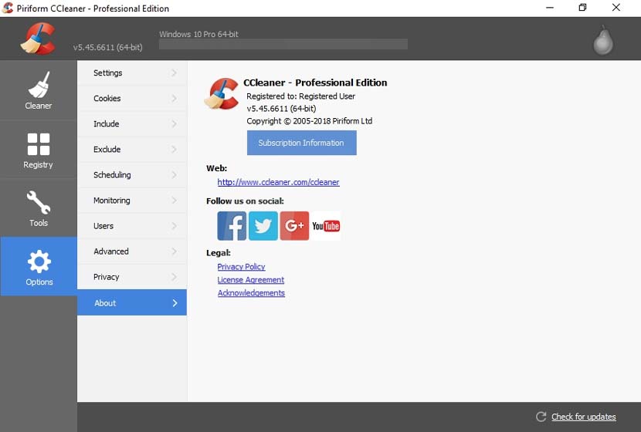The image size is (641, 432).
Task: Click the refresh icon beside Check for updates
Action: pyautogui.click(x=541, y=417)
